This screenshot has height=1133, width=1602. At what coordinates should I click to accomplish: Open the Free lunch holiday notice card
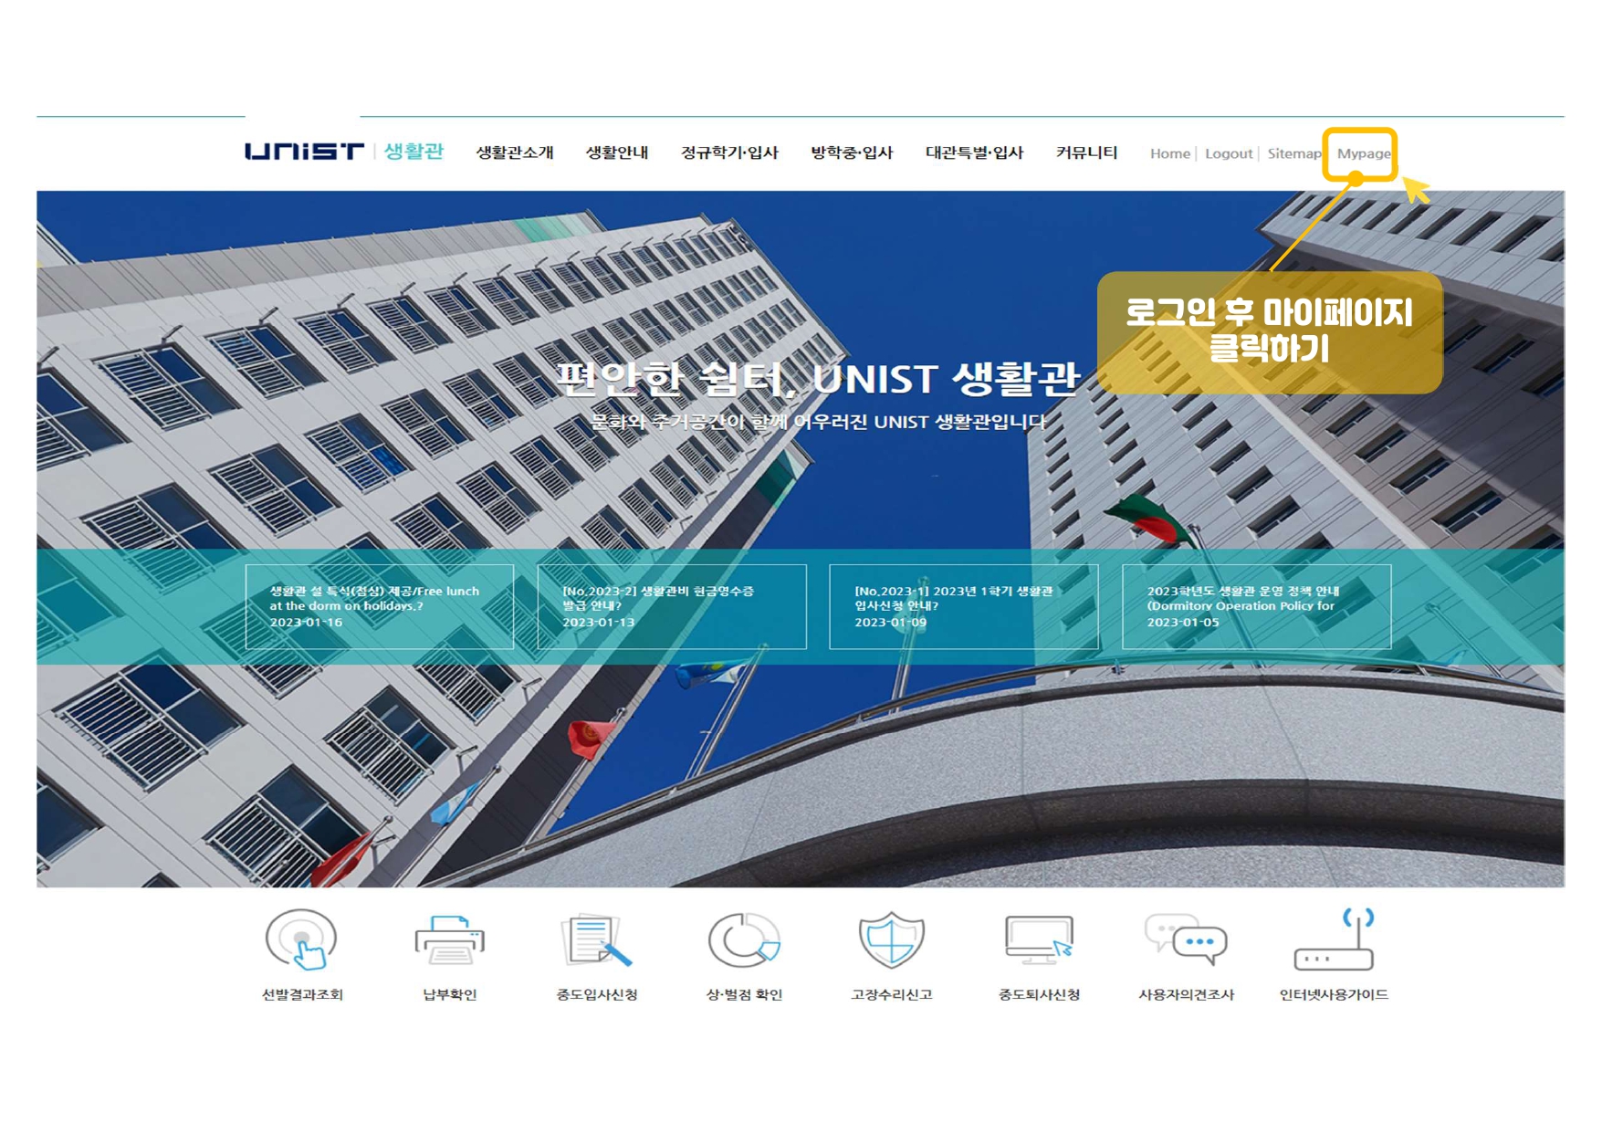[x=380, y=606]
